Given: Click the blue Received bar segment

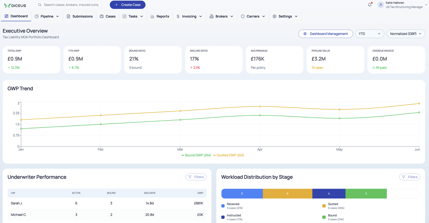Looking at the screenshot, I should click(x=242, y=193).
